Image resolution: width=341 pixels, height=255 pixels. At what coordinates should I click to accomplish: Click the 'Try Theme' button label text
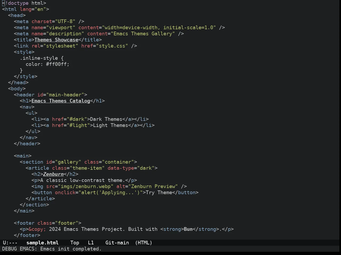159,192
